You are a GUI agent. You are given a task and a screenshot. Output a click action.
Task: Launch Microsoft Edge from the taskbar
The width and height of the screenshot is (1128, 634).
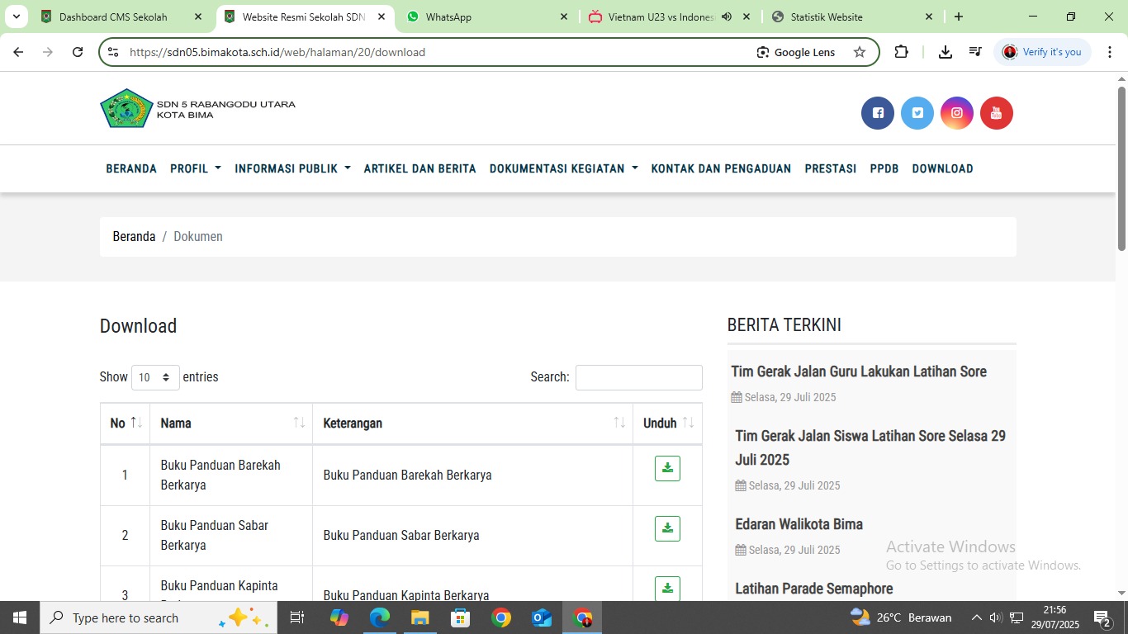pyautogui.click(x=380, y=617)
